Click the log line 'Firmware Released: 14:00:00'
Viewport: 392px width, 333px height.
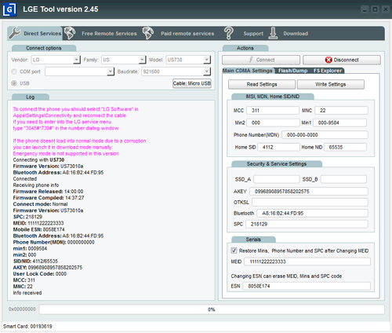[x=48, y=192]
